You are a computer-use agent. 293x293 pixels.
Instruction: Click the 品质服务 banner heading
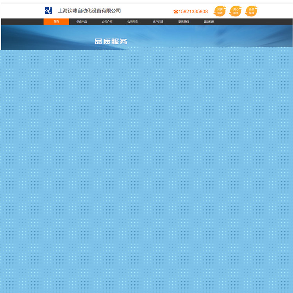click(111, 41)
